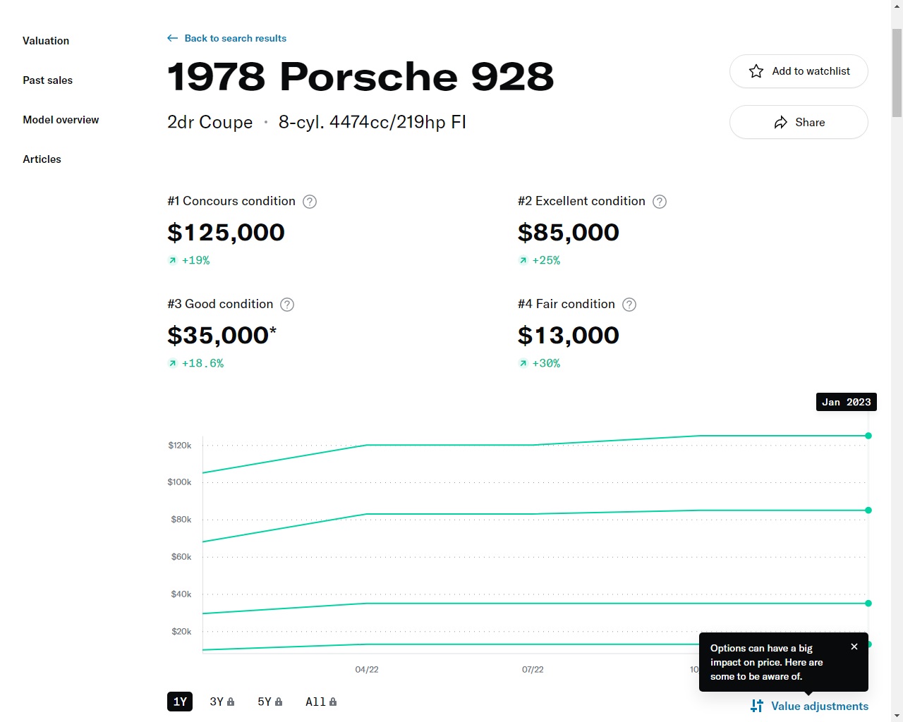Click the $125,000 Concours value
This screenshot has height=722, width=903.
click(x=226, y=233)
